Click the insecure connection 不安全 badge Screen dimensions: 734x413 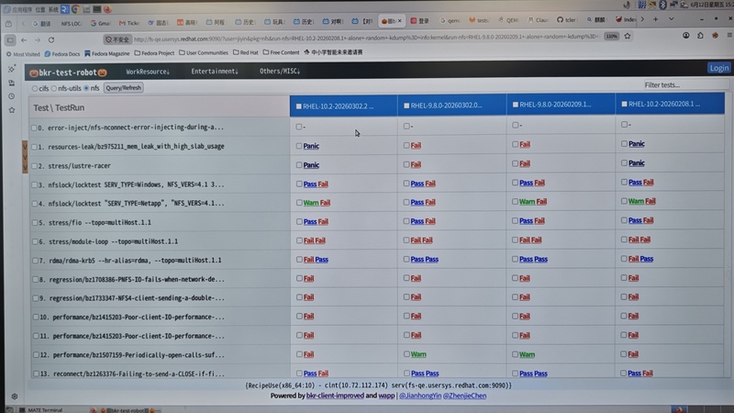(117, 39)
